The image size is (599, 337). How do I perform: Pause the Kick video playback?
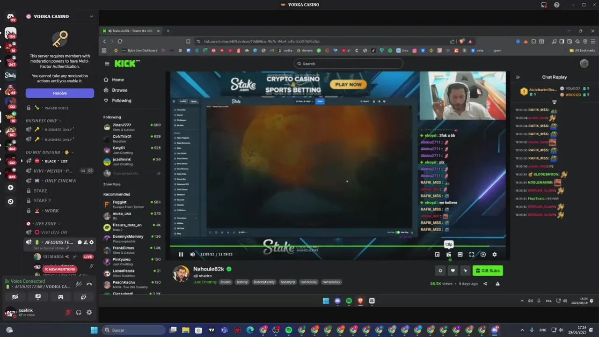click(181, 255)
